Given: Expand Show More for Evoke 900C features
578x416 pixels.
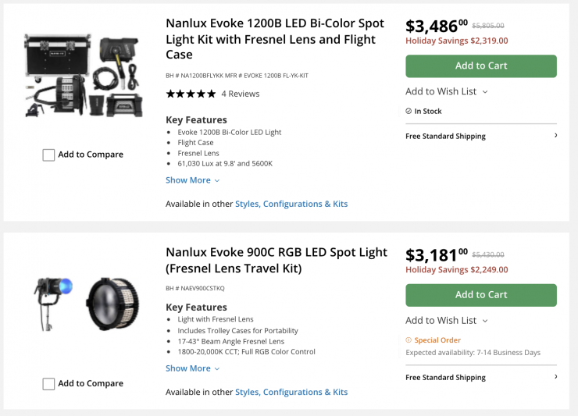Looking at the screenshot, I should (x=192, y=368).
